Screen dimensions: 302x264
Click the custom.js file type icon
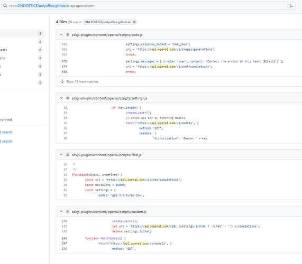click(68, 212)
